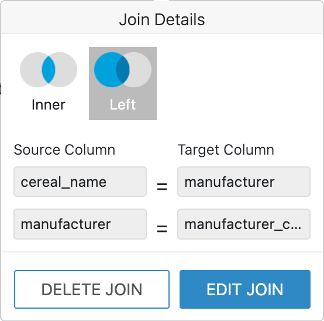Click the bright blue left circle of Left diagram
324x321 pixels.
104,70
